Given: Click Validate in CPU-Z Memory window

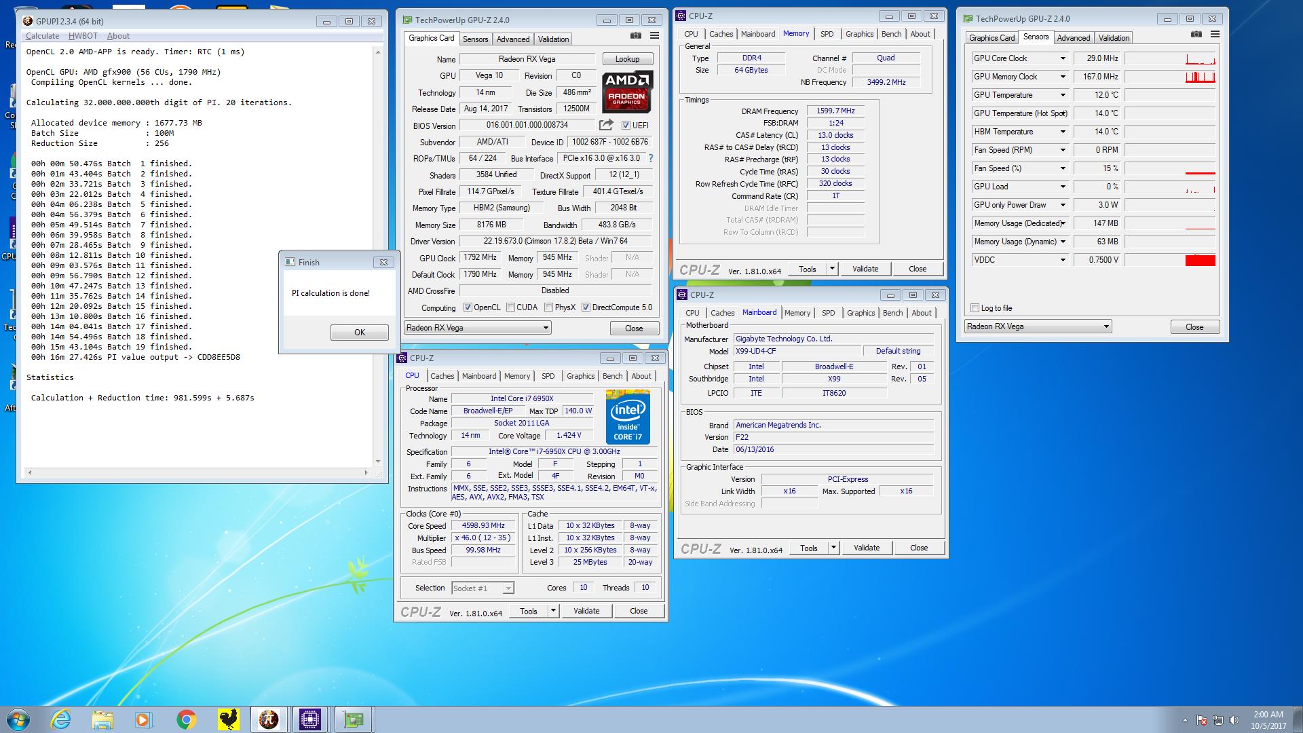Looking at the screenshot, I should point(865,269).
